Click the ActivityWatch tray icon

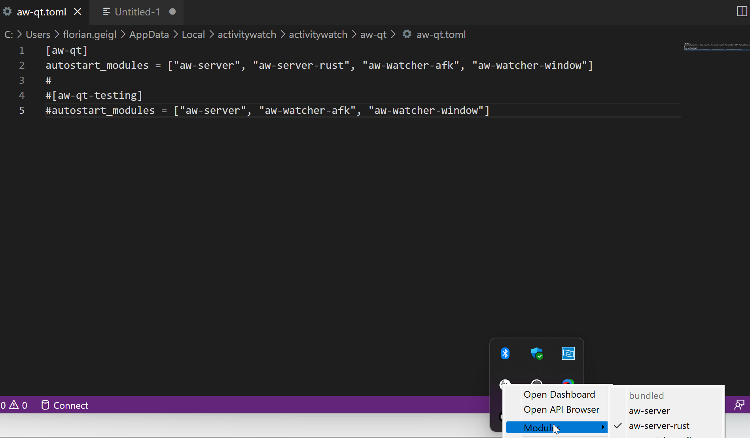click(x=505, y=383)
